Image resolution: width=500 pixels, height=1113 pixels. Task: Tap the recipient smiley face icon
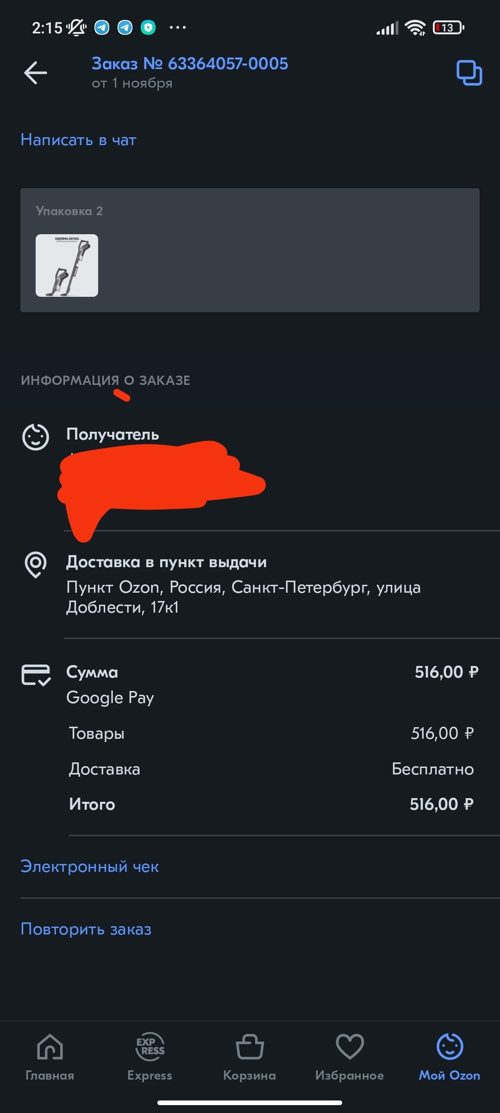tap(36, 436)
